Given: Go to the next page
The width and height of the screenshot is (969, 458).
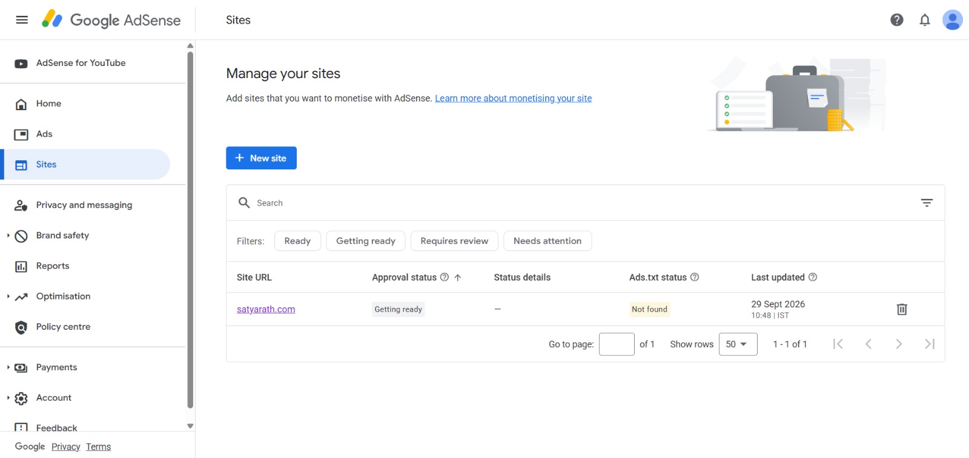Looking at the screenshot, I should pos(899,344).
